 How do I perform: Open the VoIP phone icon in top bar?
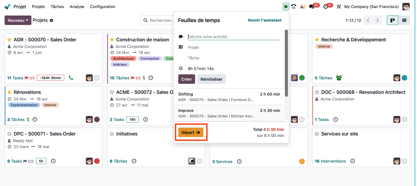pyautogui.click(x=294, y=7)
